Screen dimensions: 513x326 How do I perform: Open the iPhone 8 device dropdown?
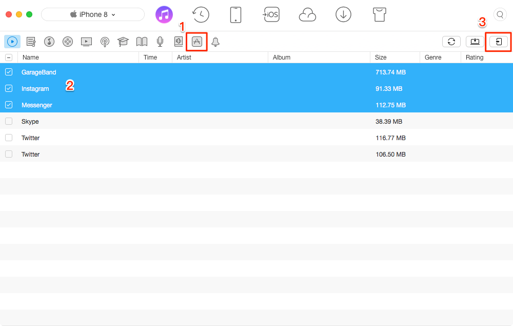tap(92, 14)
